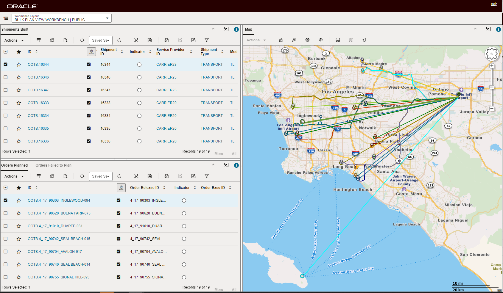Click the edit pencil icon in Orders Planned toolbar
Screen dimensions: 503x293
pos(193,176)
